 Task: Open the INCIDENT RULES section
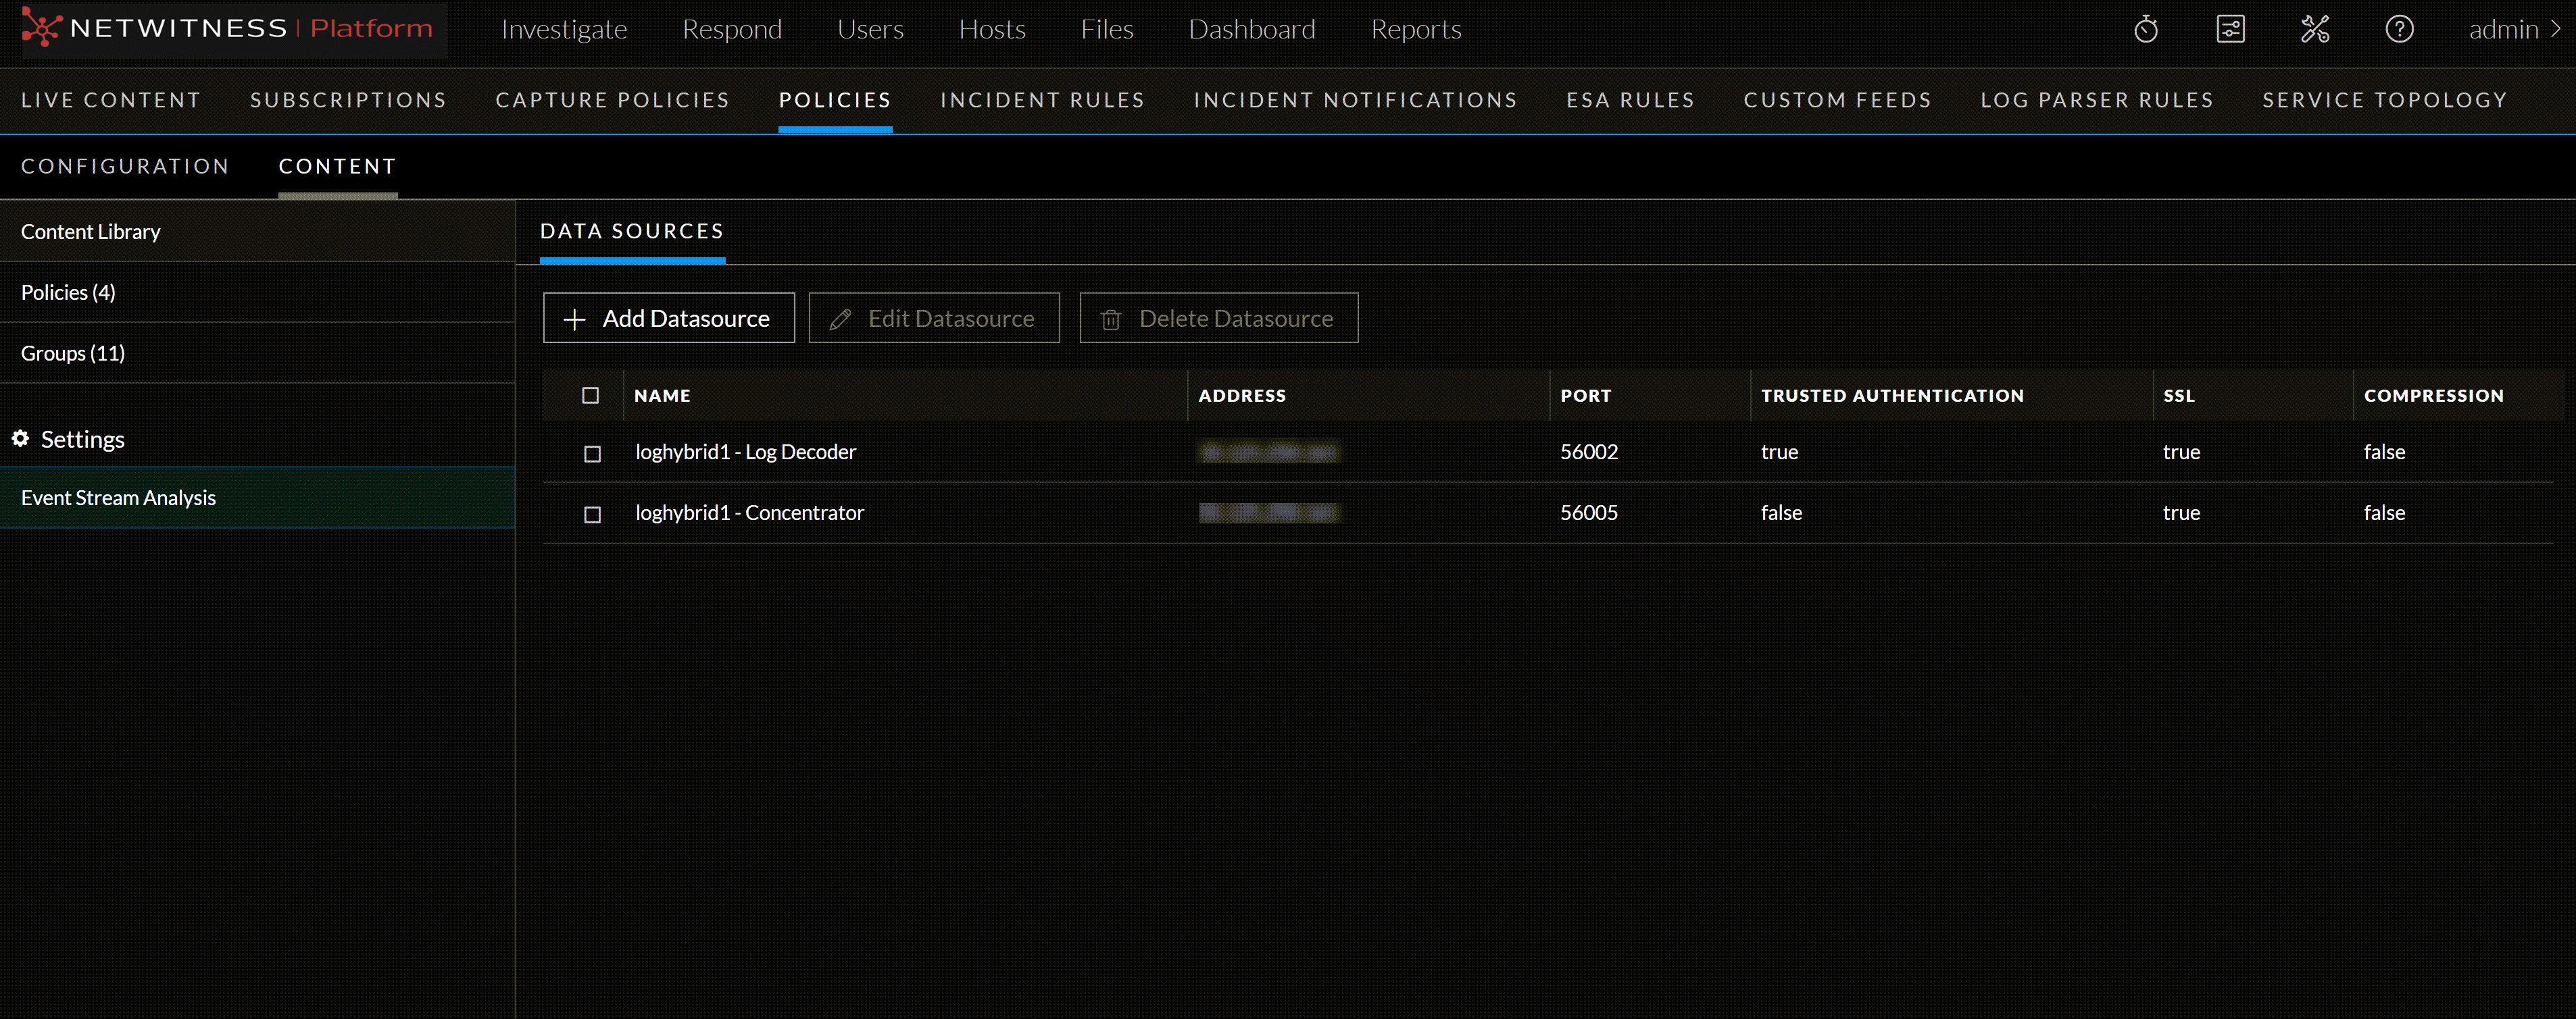tap(1042, 100)
